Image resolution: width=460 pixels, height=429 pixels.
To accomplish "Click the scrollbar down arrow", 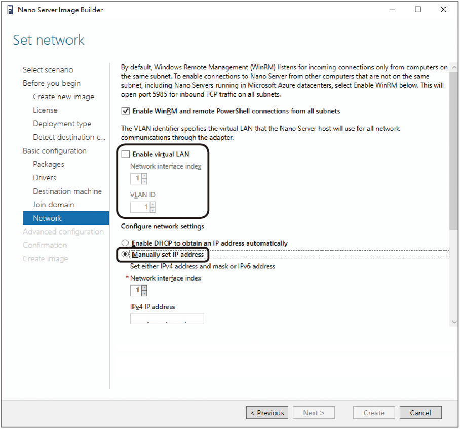I will (454, 322).
